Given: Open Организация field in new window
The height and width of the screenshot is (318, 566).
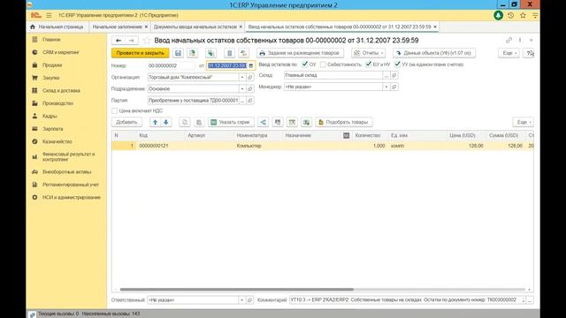Looking at the screenshot, I should point(249,77).
